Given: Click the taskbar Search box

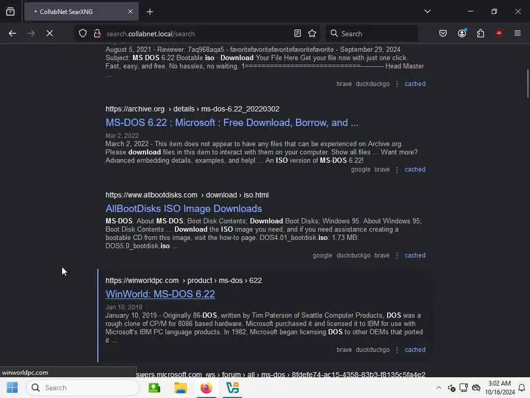Looking at the screenshot, I should coord(83,388).
